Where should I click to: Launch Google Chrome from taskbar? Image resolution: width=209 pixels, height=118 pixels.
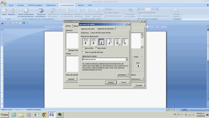(44, 115)
